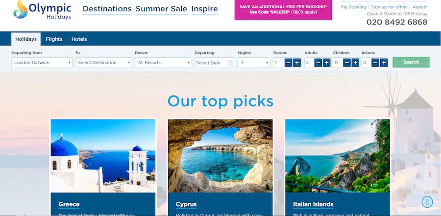Add an infant using plus button
441x216 pixels.
(384, 62)
